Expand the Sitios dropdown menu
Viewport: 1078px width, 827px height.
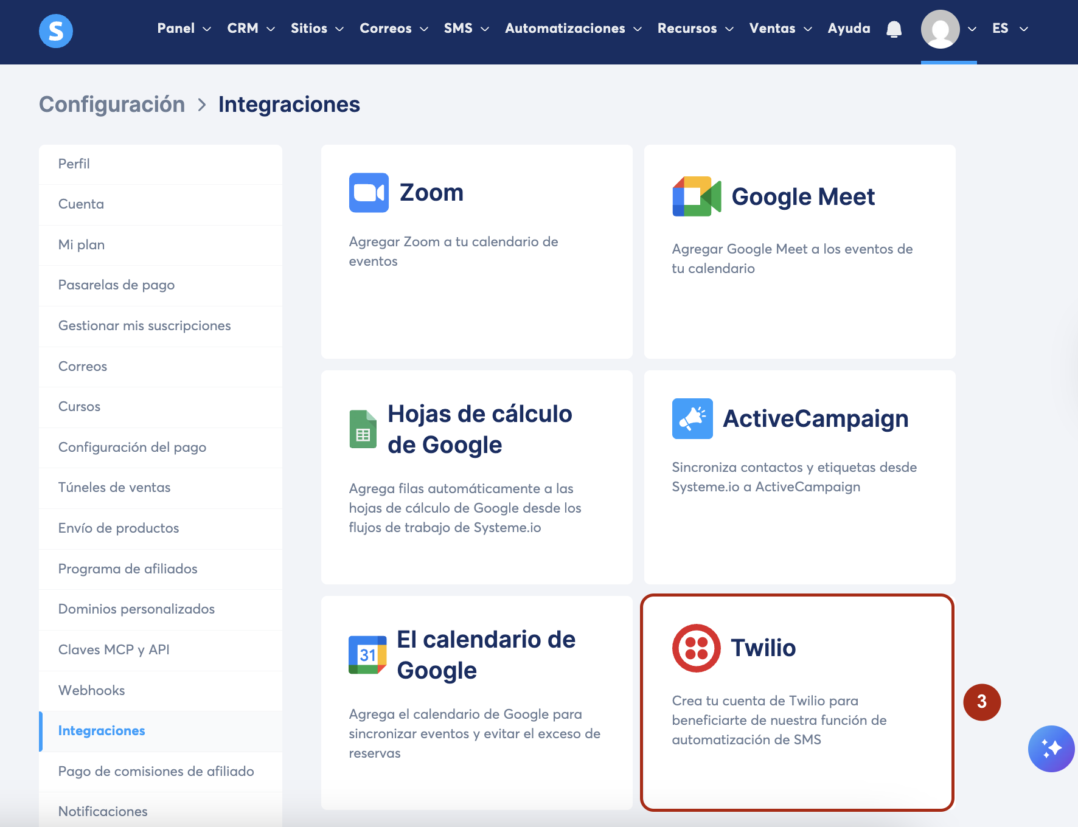coord(317,29)
